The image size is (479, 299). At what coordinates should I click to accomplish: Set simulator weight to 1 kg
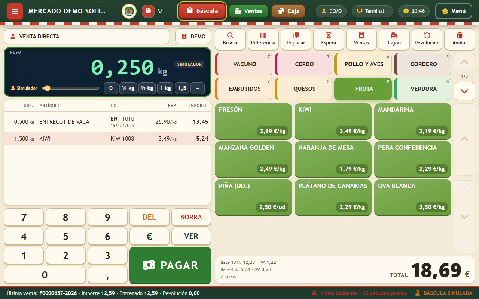click(165, 88)
